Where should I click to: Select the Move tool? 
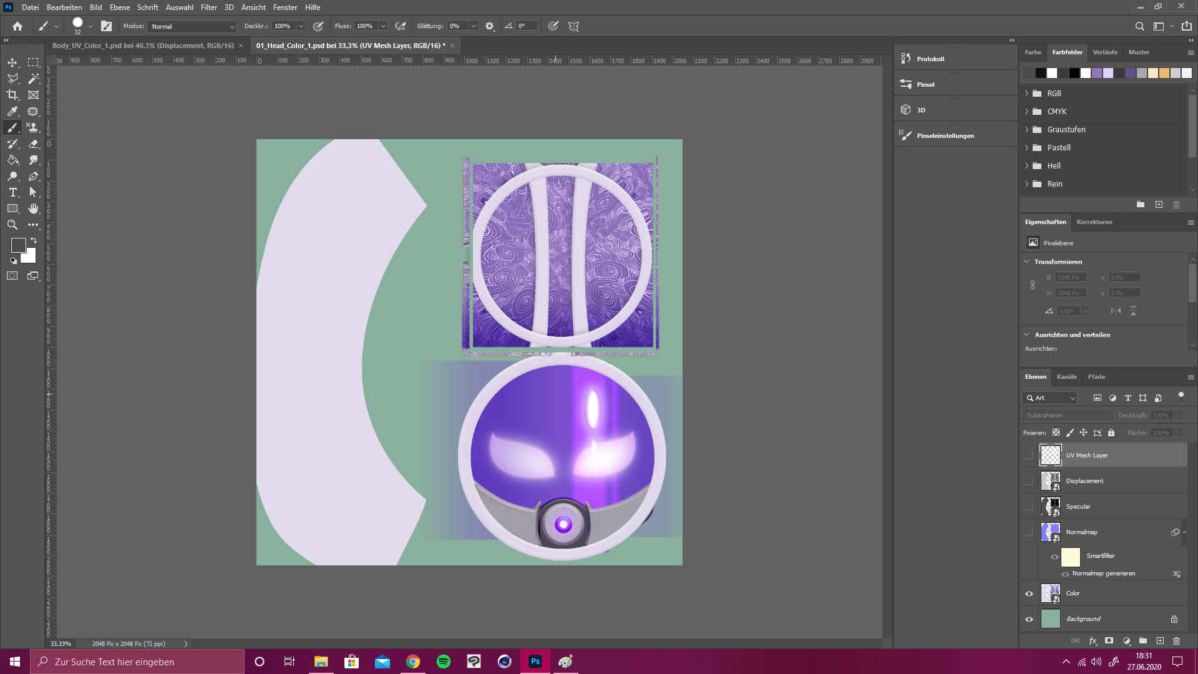12,62
